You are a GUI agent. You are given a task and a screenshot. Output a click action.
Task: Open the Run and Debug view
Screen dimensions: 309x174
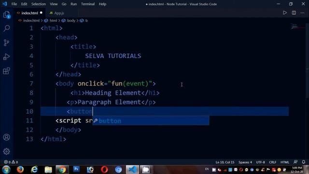pos(6,57)
